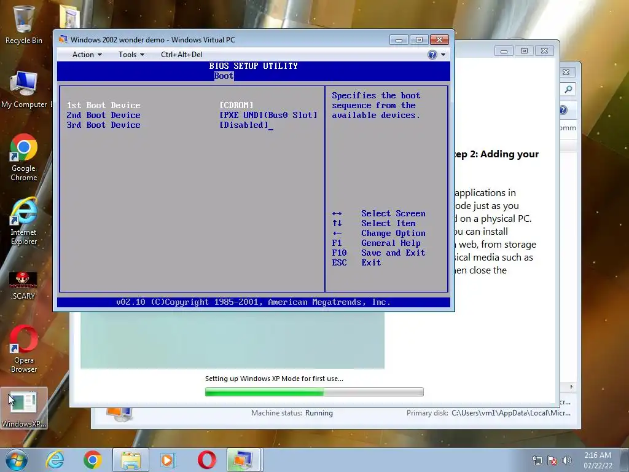The height and width of the screenshot is (472, 629).
Task: Open Windows Media Player taskbar icon
Action: 168,460
